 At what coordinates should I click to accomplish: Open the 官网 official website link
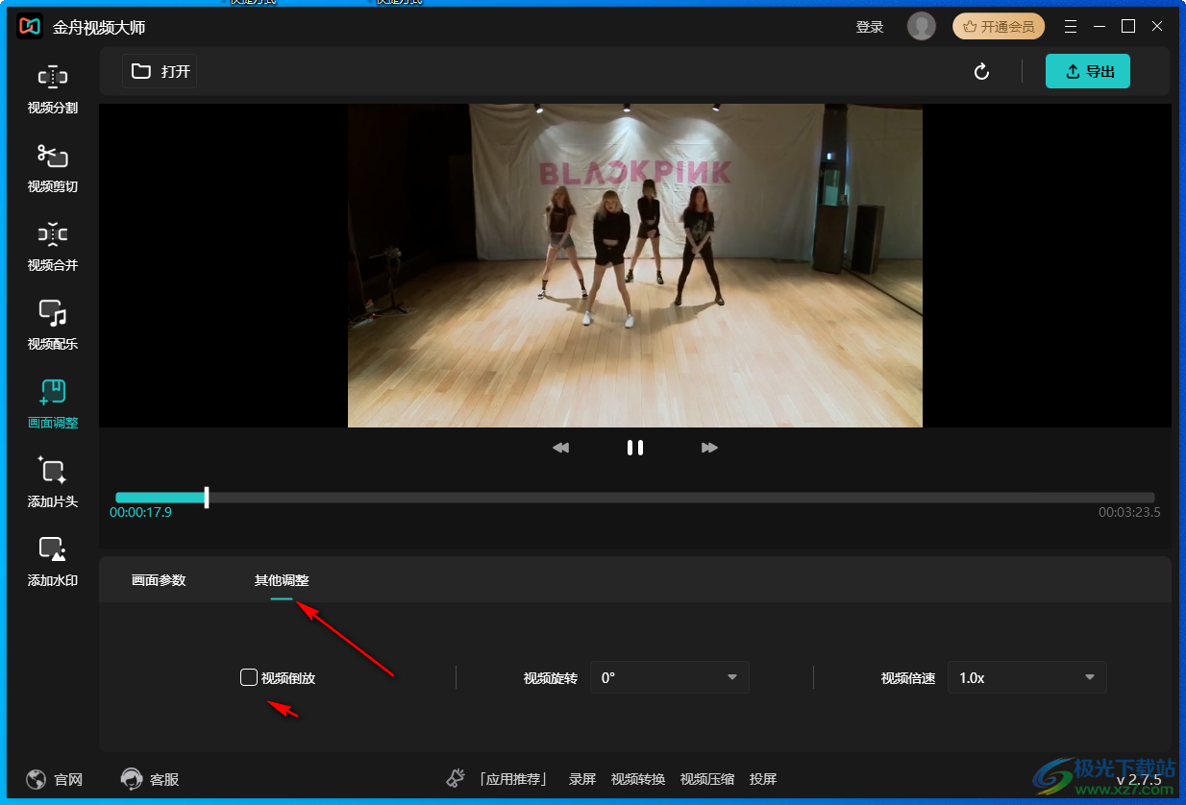pyautogui.click(x=55, y=779)
